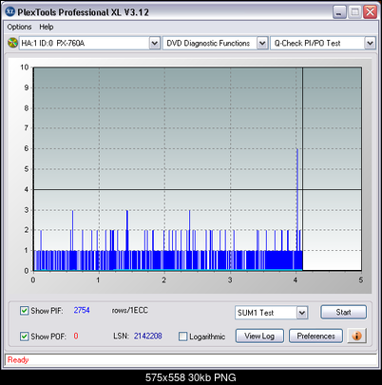This screenshot has height=385, width=382.
Task: Click the Start button
Action: [x=343, y=312]
